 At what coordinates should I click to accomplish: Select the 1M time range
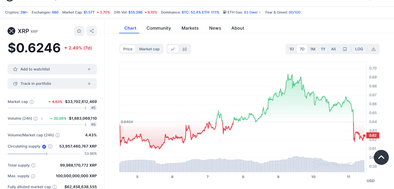[313, 49]
